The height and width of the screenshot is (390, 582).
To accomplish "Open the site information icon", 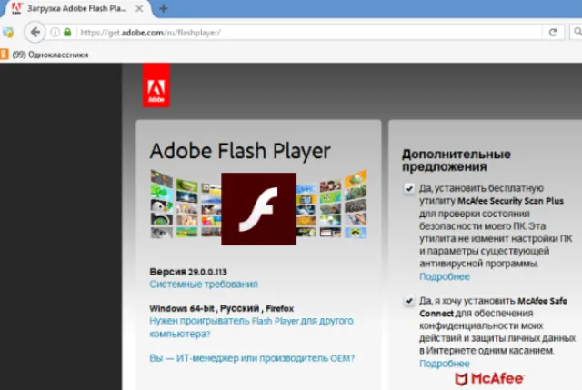I will [55, 33].
